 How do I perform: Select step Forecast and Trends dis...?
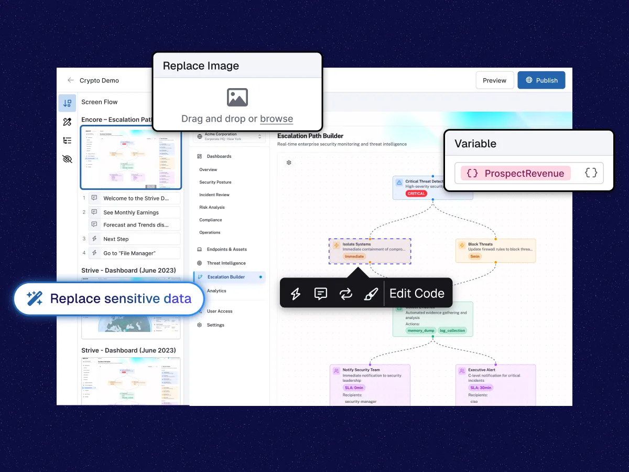(135, 224)
